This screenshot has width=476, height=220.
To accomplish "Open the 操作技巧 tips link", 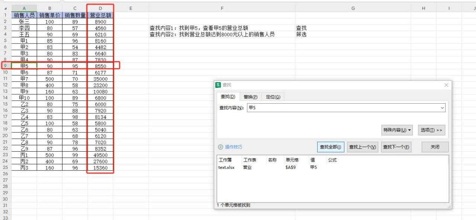I will pos(230,147).
